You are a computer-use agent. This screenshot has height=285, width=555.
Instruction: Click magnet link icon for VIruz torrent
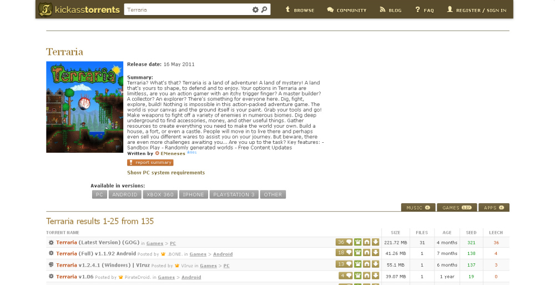coord(367,264)
